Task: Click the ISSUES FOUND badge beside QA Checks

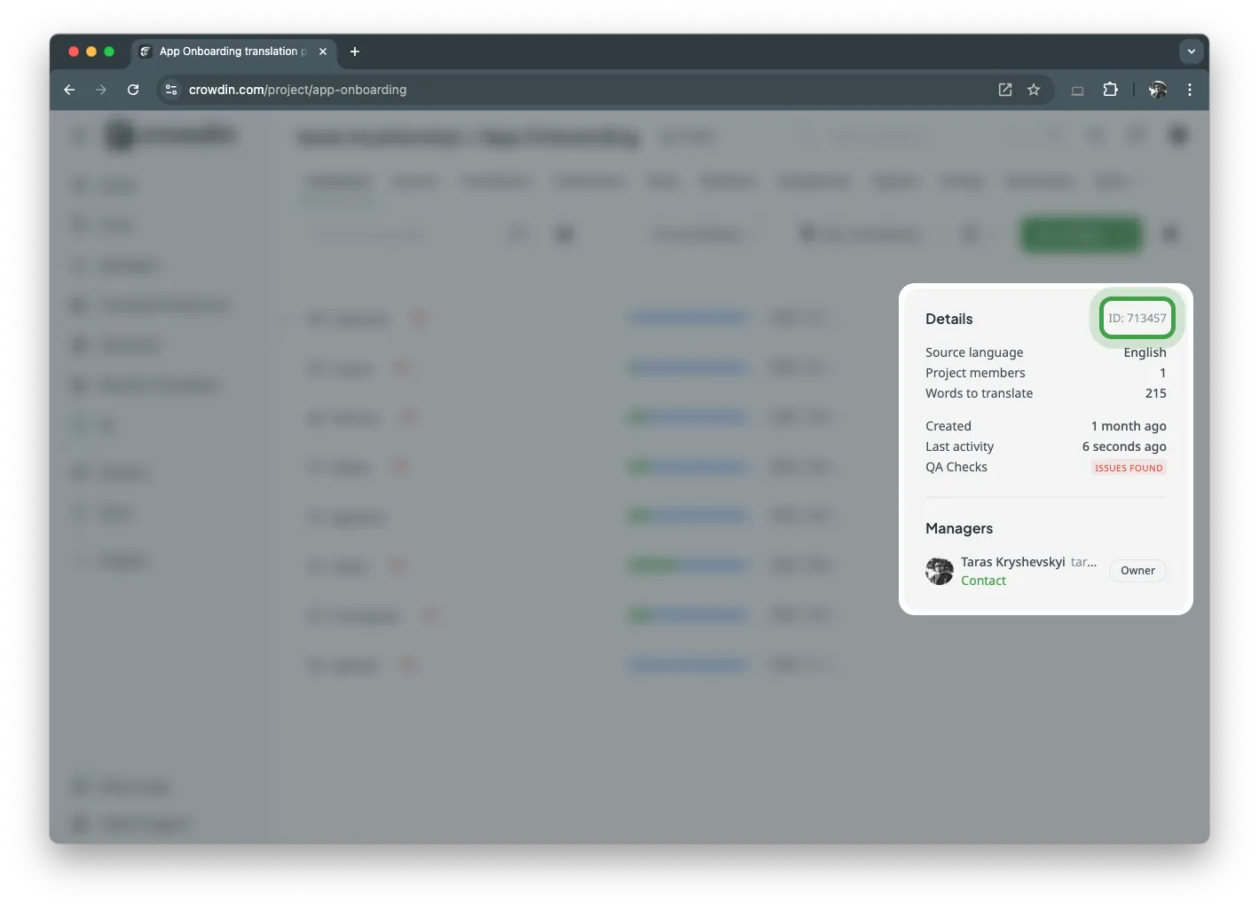Action: 1128,468
